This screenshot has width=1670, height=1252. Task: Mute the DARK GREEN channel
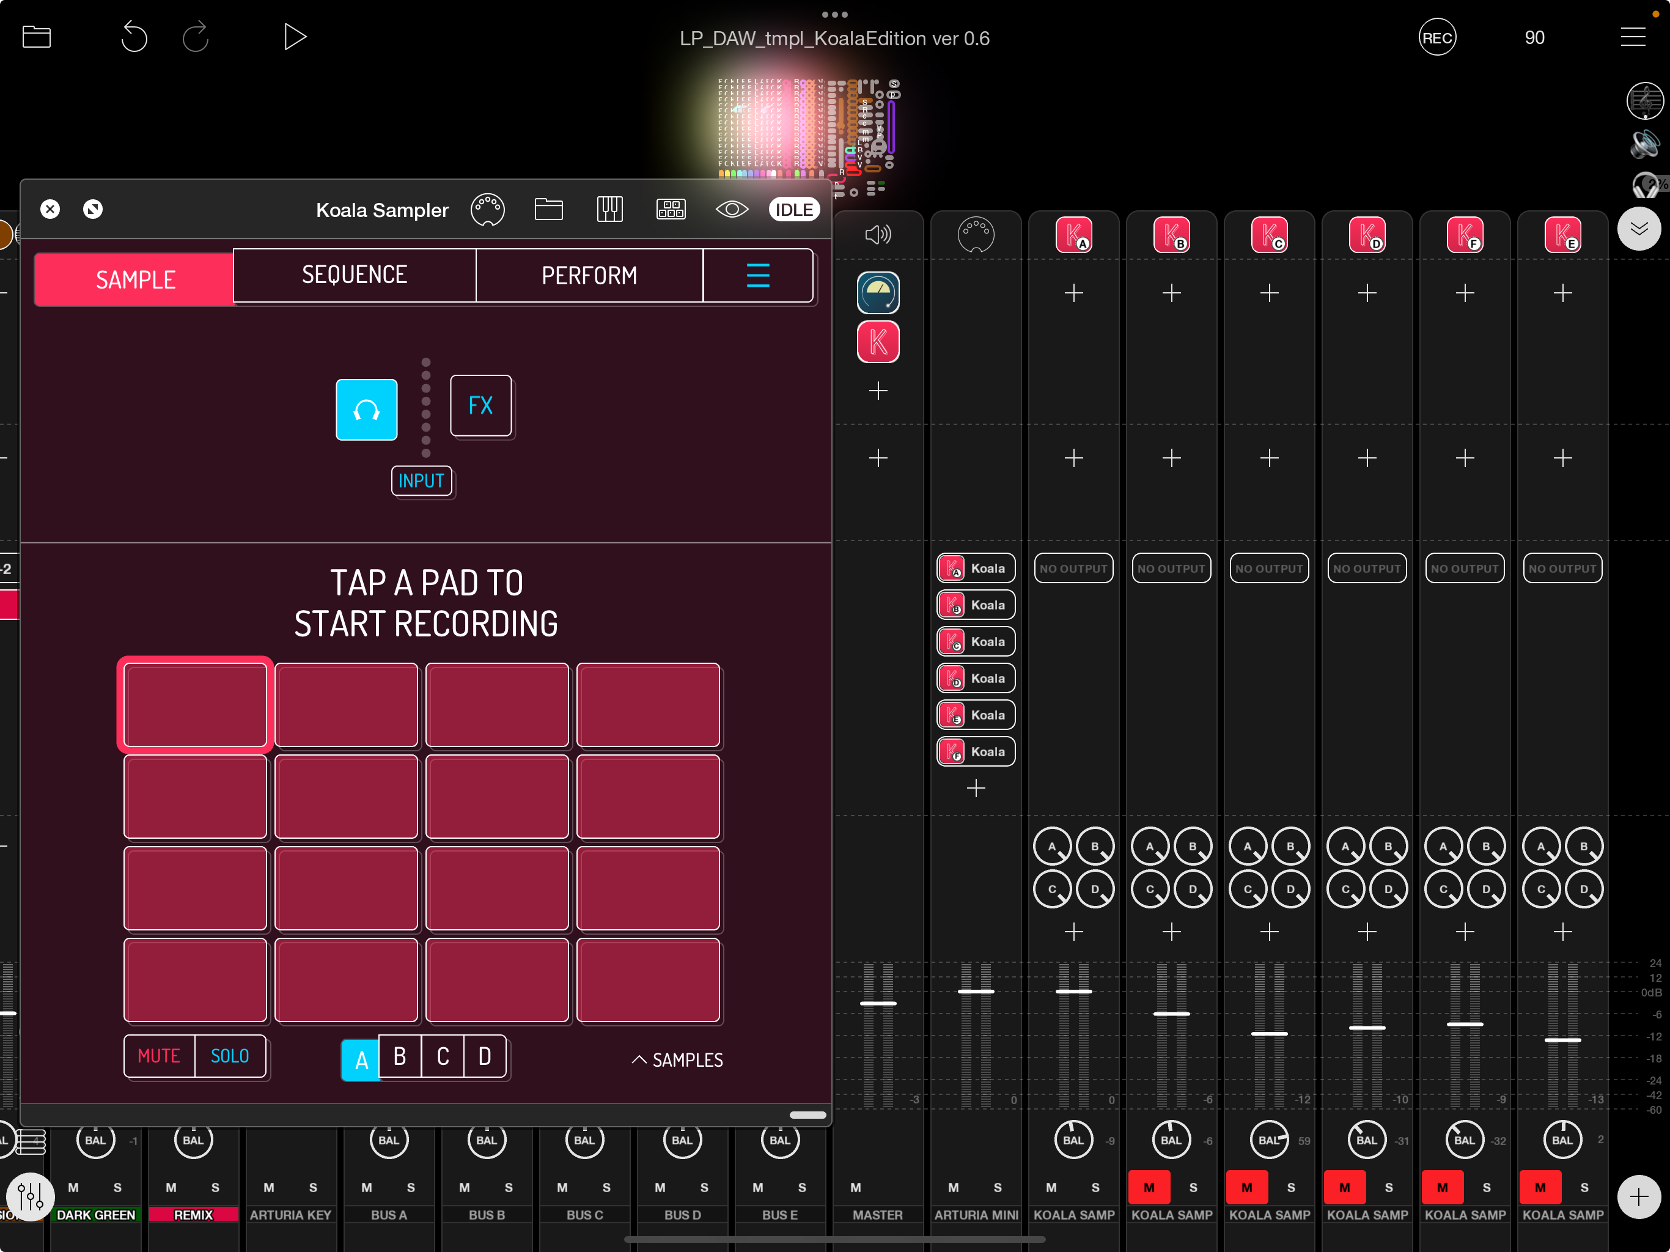[x=73, y=1187]
